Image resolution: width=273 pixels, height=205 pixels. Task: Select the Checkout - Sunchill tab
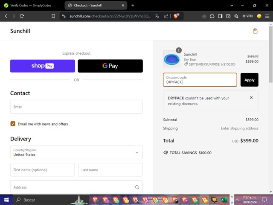pos(96,6)
